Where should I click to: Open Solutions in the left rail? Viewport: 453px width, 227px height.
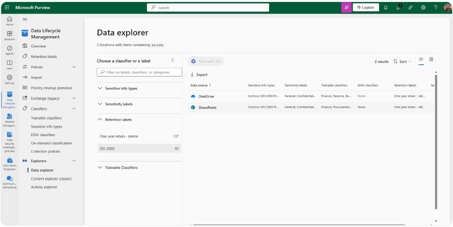coord(10,36)
